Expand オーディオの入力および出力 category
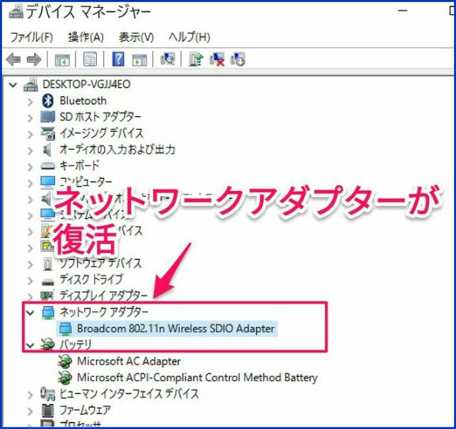The height and width of the screenshot is (429, 456). pos(30,150)
